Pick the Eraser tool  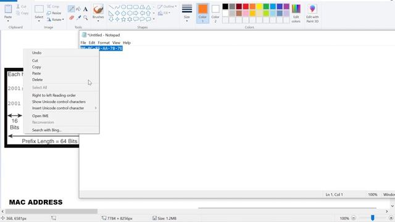(72, 18)
